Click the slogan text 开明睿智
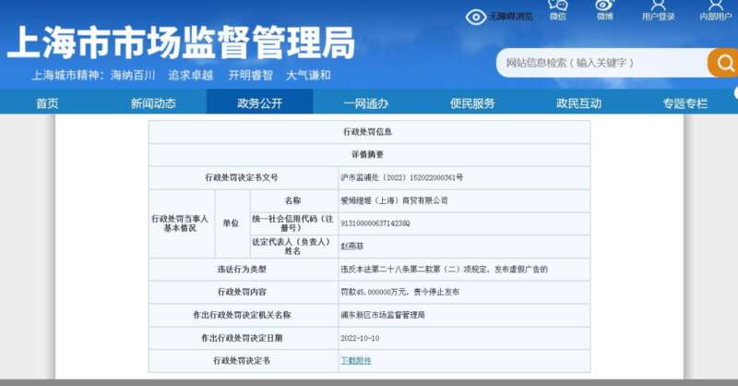This screenshot has height=386, width=738. (250, 75)
